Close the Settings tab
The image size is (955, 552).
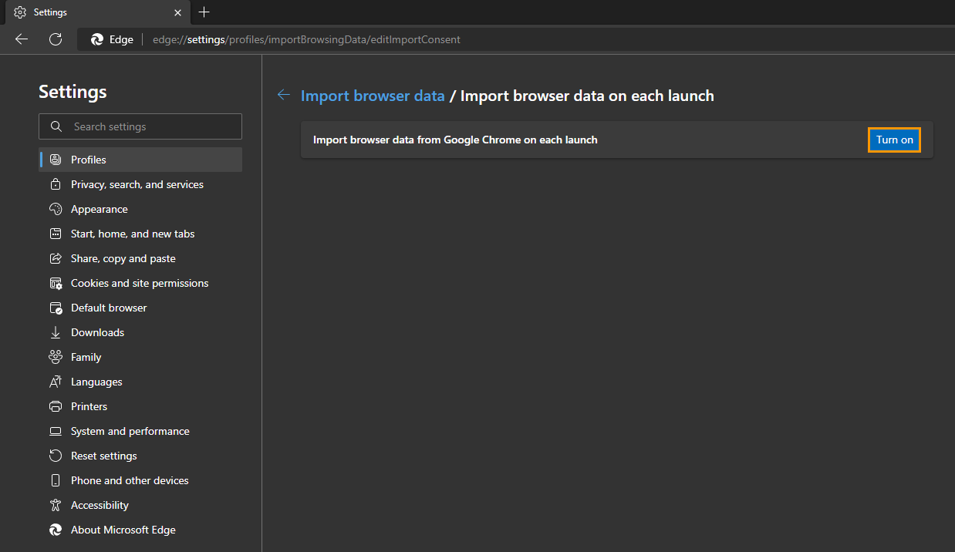pyautogui.click(x=178, y=12)
